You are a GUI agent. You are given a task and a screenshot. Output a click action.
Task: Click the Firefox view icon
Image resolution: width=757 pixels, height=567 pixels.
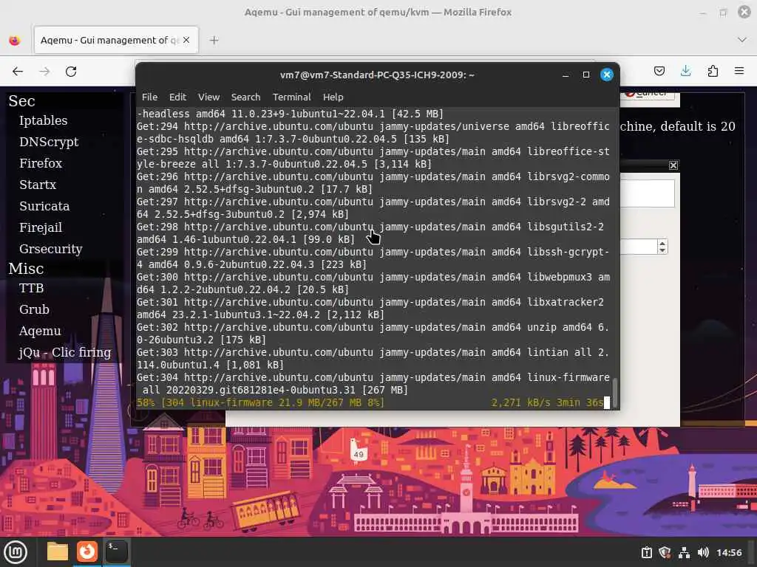click(15, 41)
